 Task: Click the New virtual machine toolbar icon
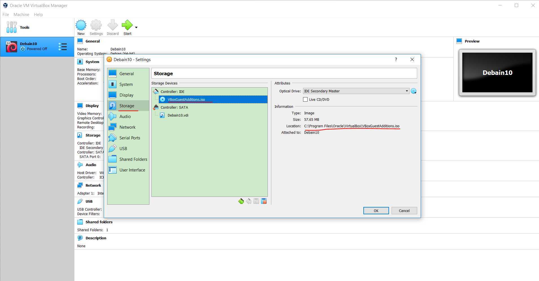click(81, 27)
